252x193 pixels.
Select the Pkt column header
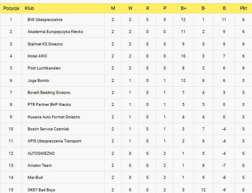pyautogui.click(x=243, y=8)
